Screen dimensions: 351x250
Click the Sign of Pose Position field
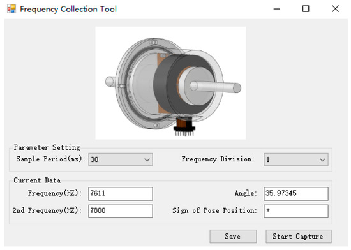296,211
